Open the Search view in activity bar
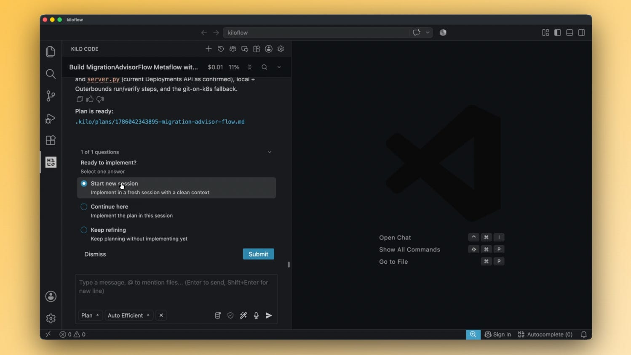Image resolution: width=631 pixels, height=355 pixels. tap(51, 74)
